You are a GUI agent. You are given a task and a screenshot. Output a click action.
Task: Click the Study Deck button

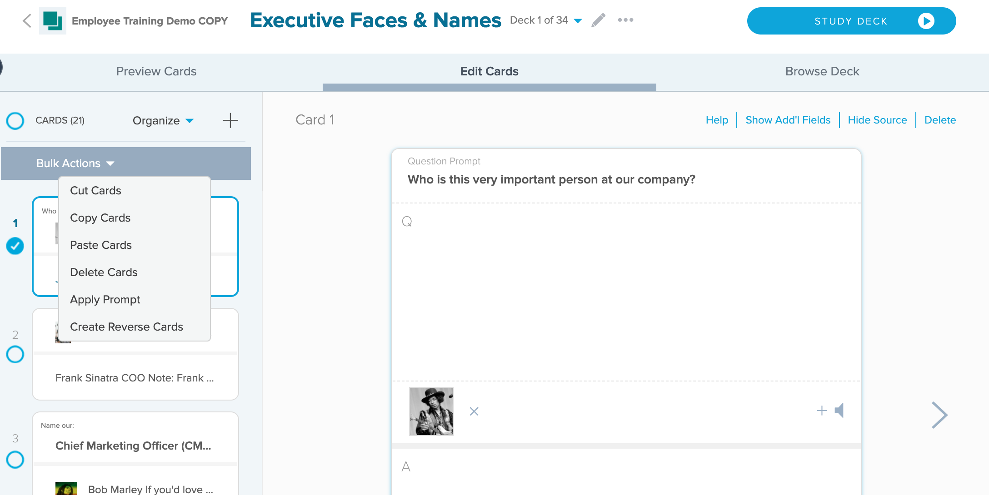tap(851, 21)
